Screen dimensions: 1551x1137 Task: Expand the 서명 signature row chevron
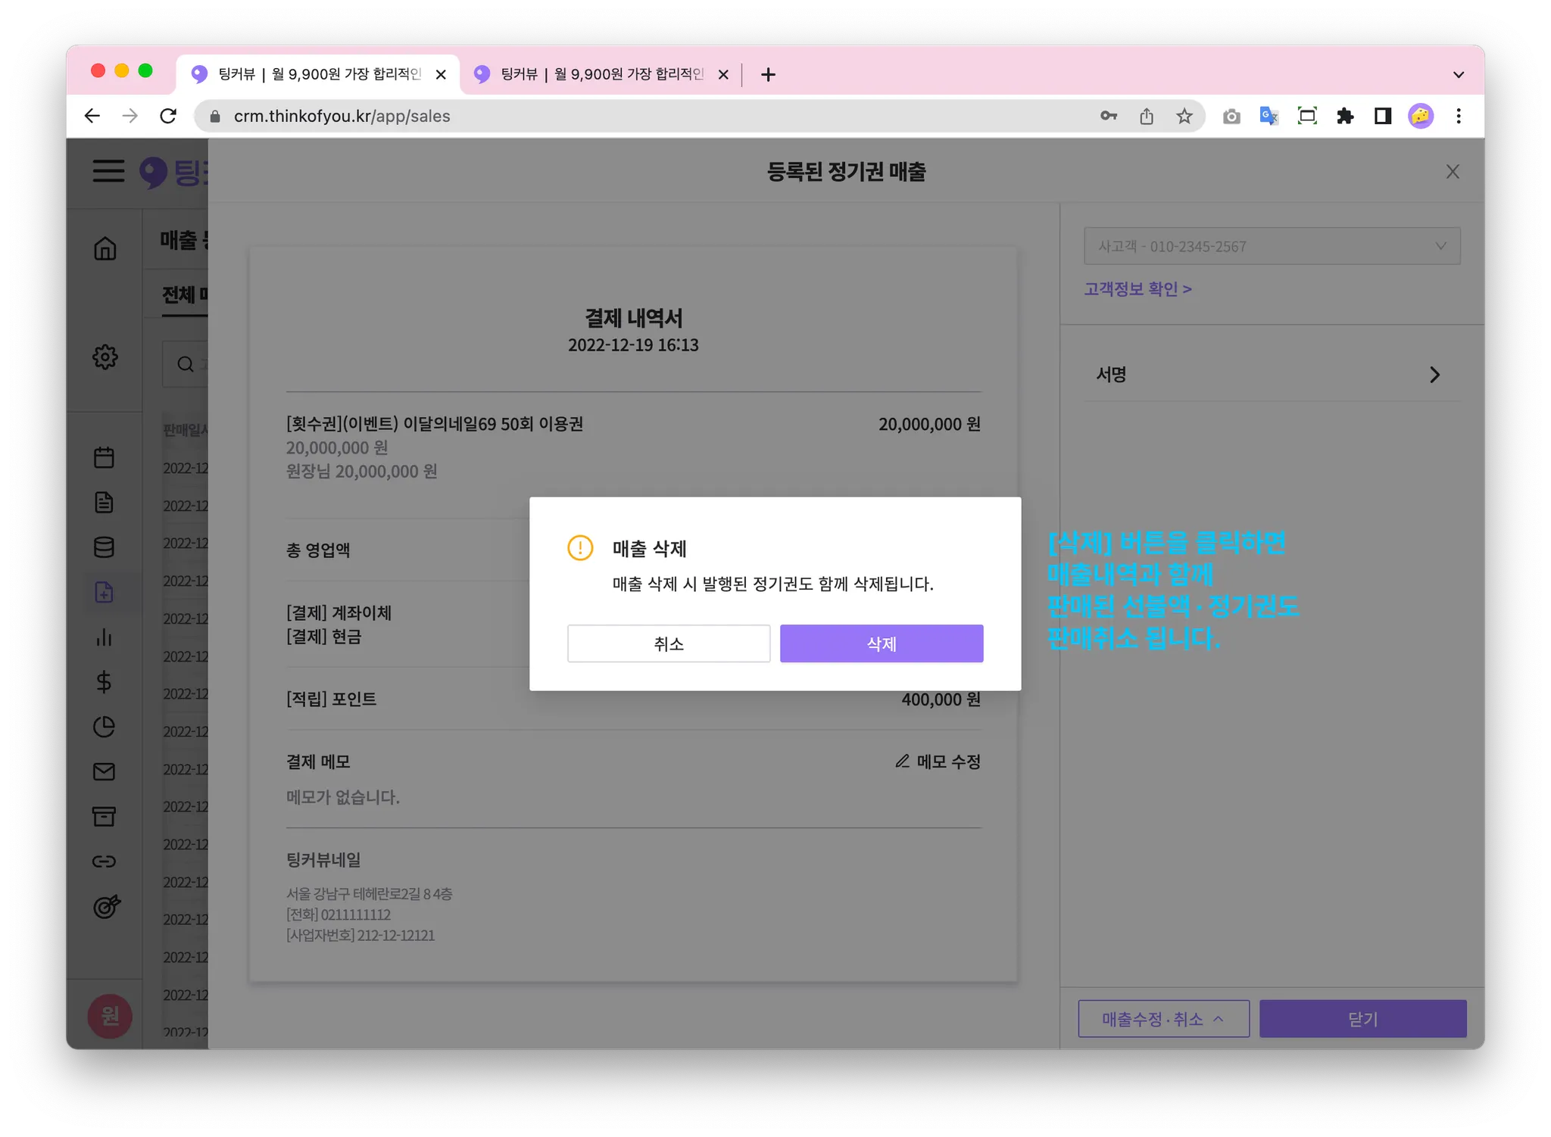(1434, 375)
